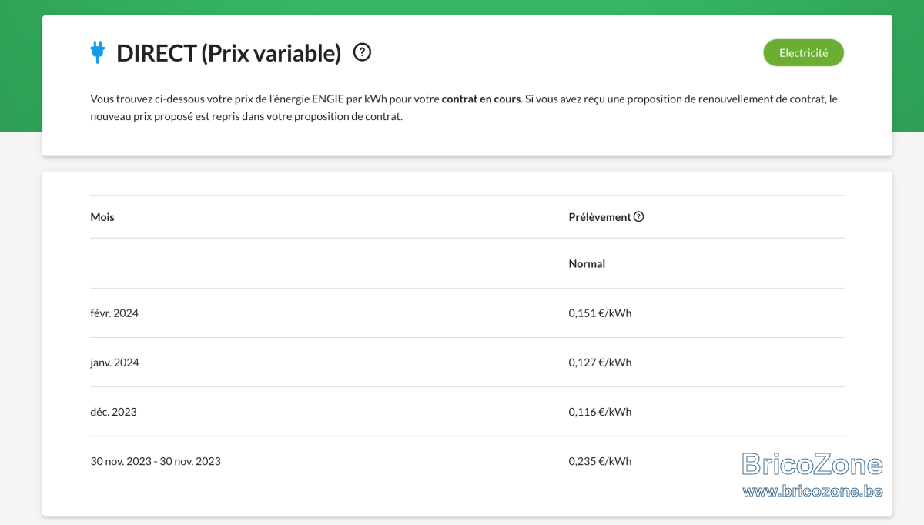
Task: Click the DIRECT (Prix variable) heading
Action: pos(229,53)
